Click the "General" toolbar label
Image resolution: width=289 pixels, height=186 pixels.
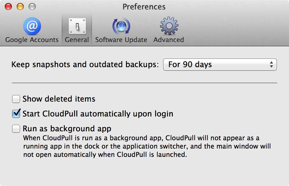point(77,40)
